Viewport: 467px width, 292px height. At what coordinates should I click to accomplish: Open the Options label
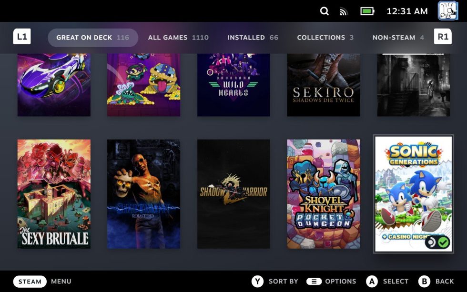click(340, 282)
